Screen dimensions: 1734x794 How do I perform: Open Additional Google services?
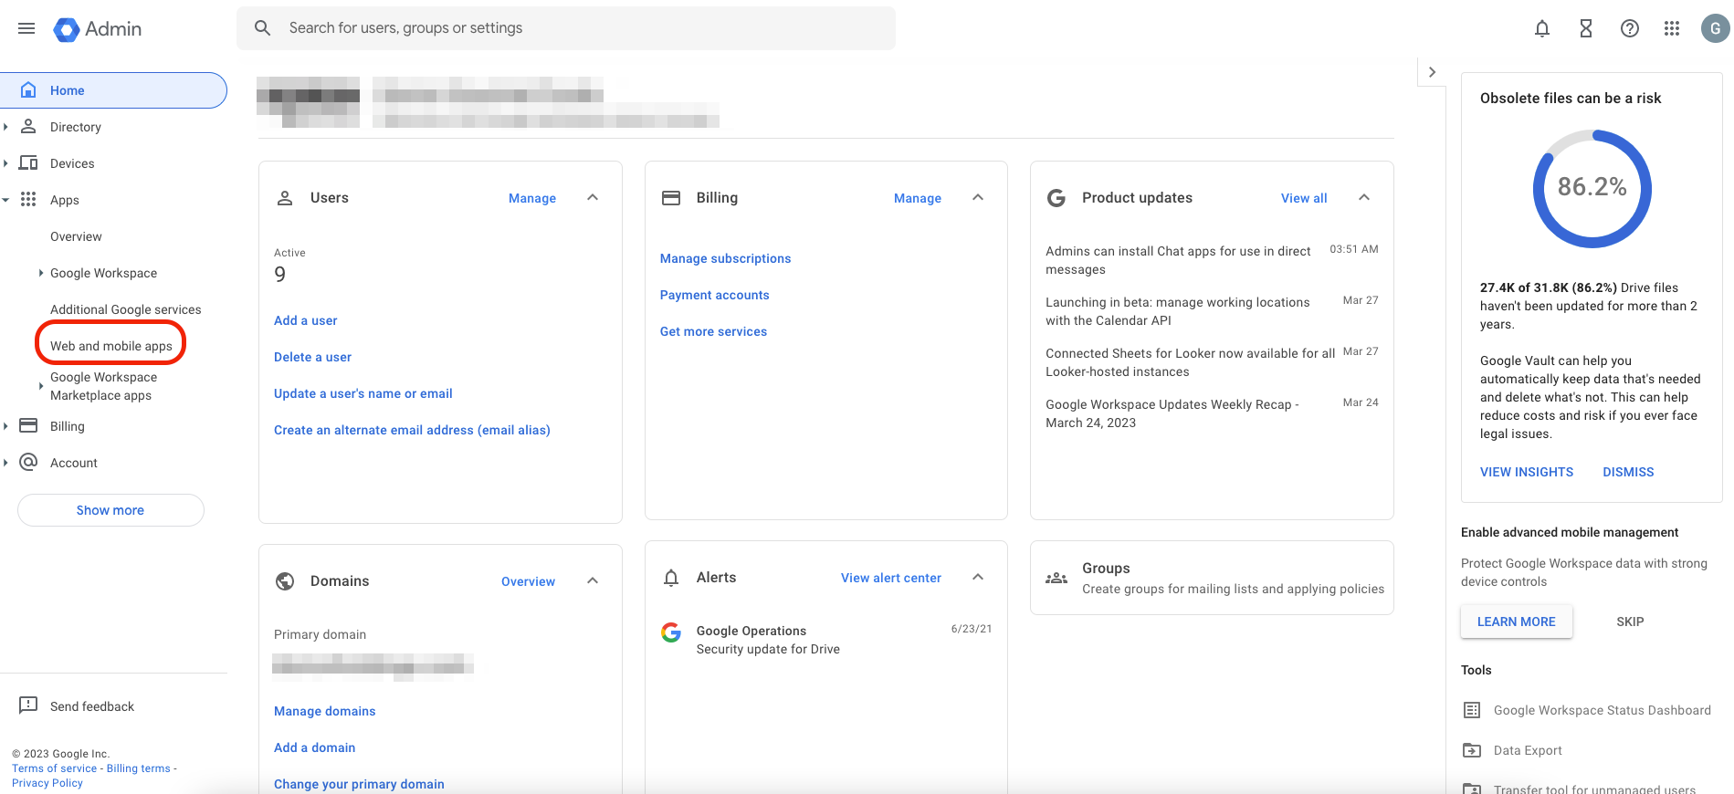point(125,309)
